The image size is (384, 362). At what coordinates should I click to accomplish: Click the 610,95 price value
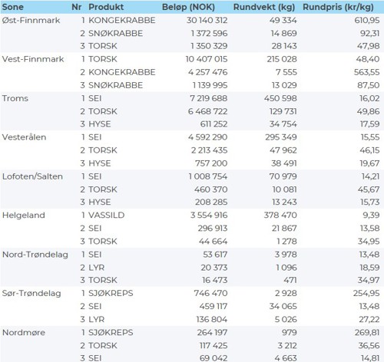367,20
